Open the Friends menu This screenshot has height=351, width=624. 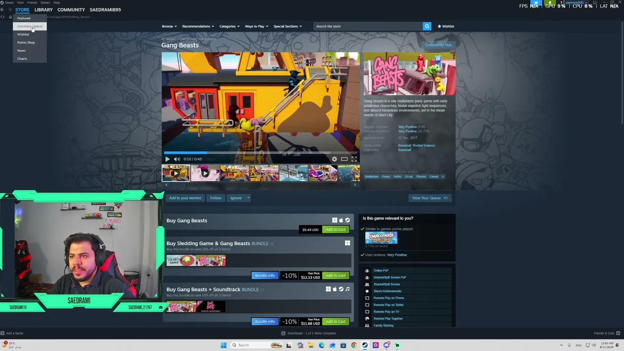pyautogui.click(x=32, y=2)
